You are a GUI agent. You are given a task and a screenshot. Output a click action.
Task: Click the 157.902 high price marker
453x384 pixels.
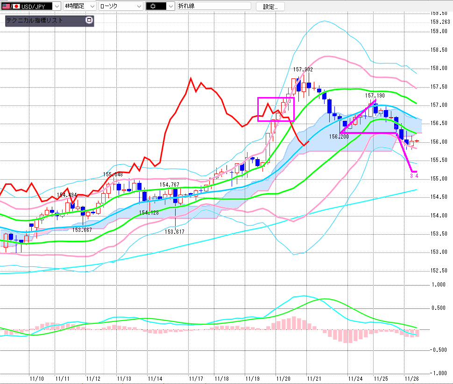[303, 69]
